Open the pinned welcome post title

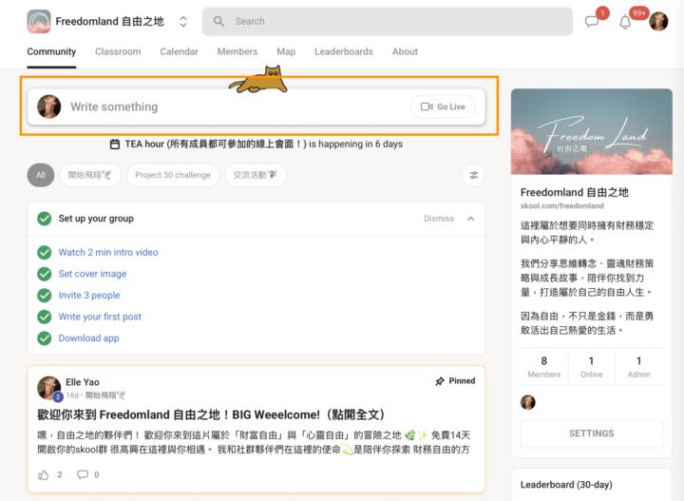pos(211,414)
